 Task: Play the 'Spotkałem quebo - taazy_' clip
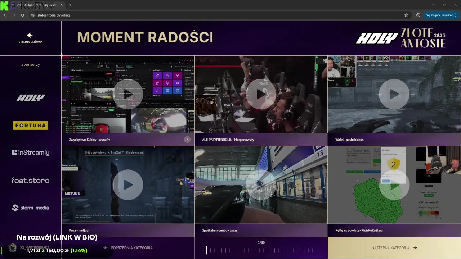(261, 185)
